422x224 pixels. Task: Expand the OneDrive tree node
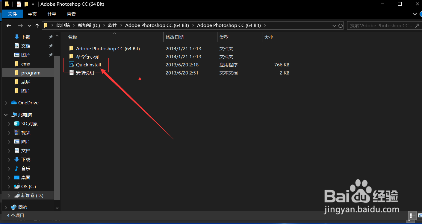[x=6, y=103]
